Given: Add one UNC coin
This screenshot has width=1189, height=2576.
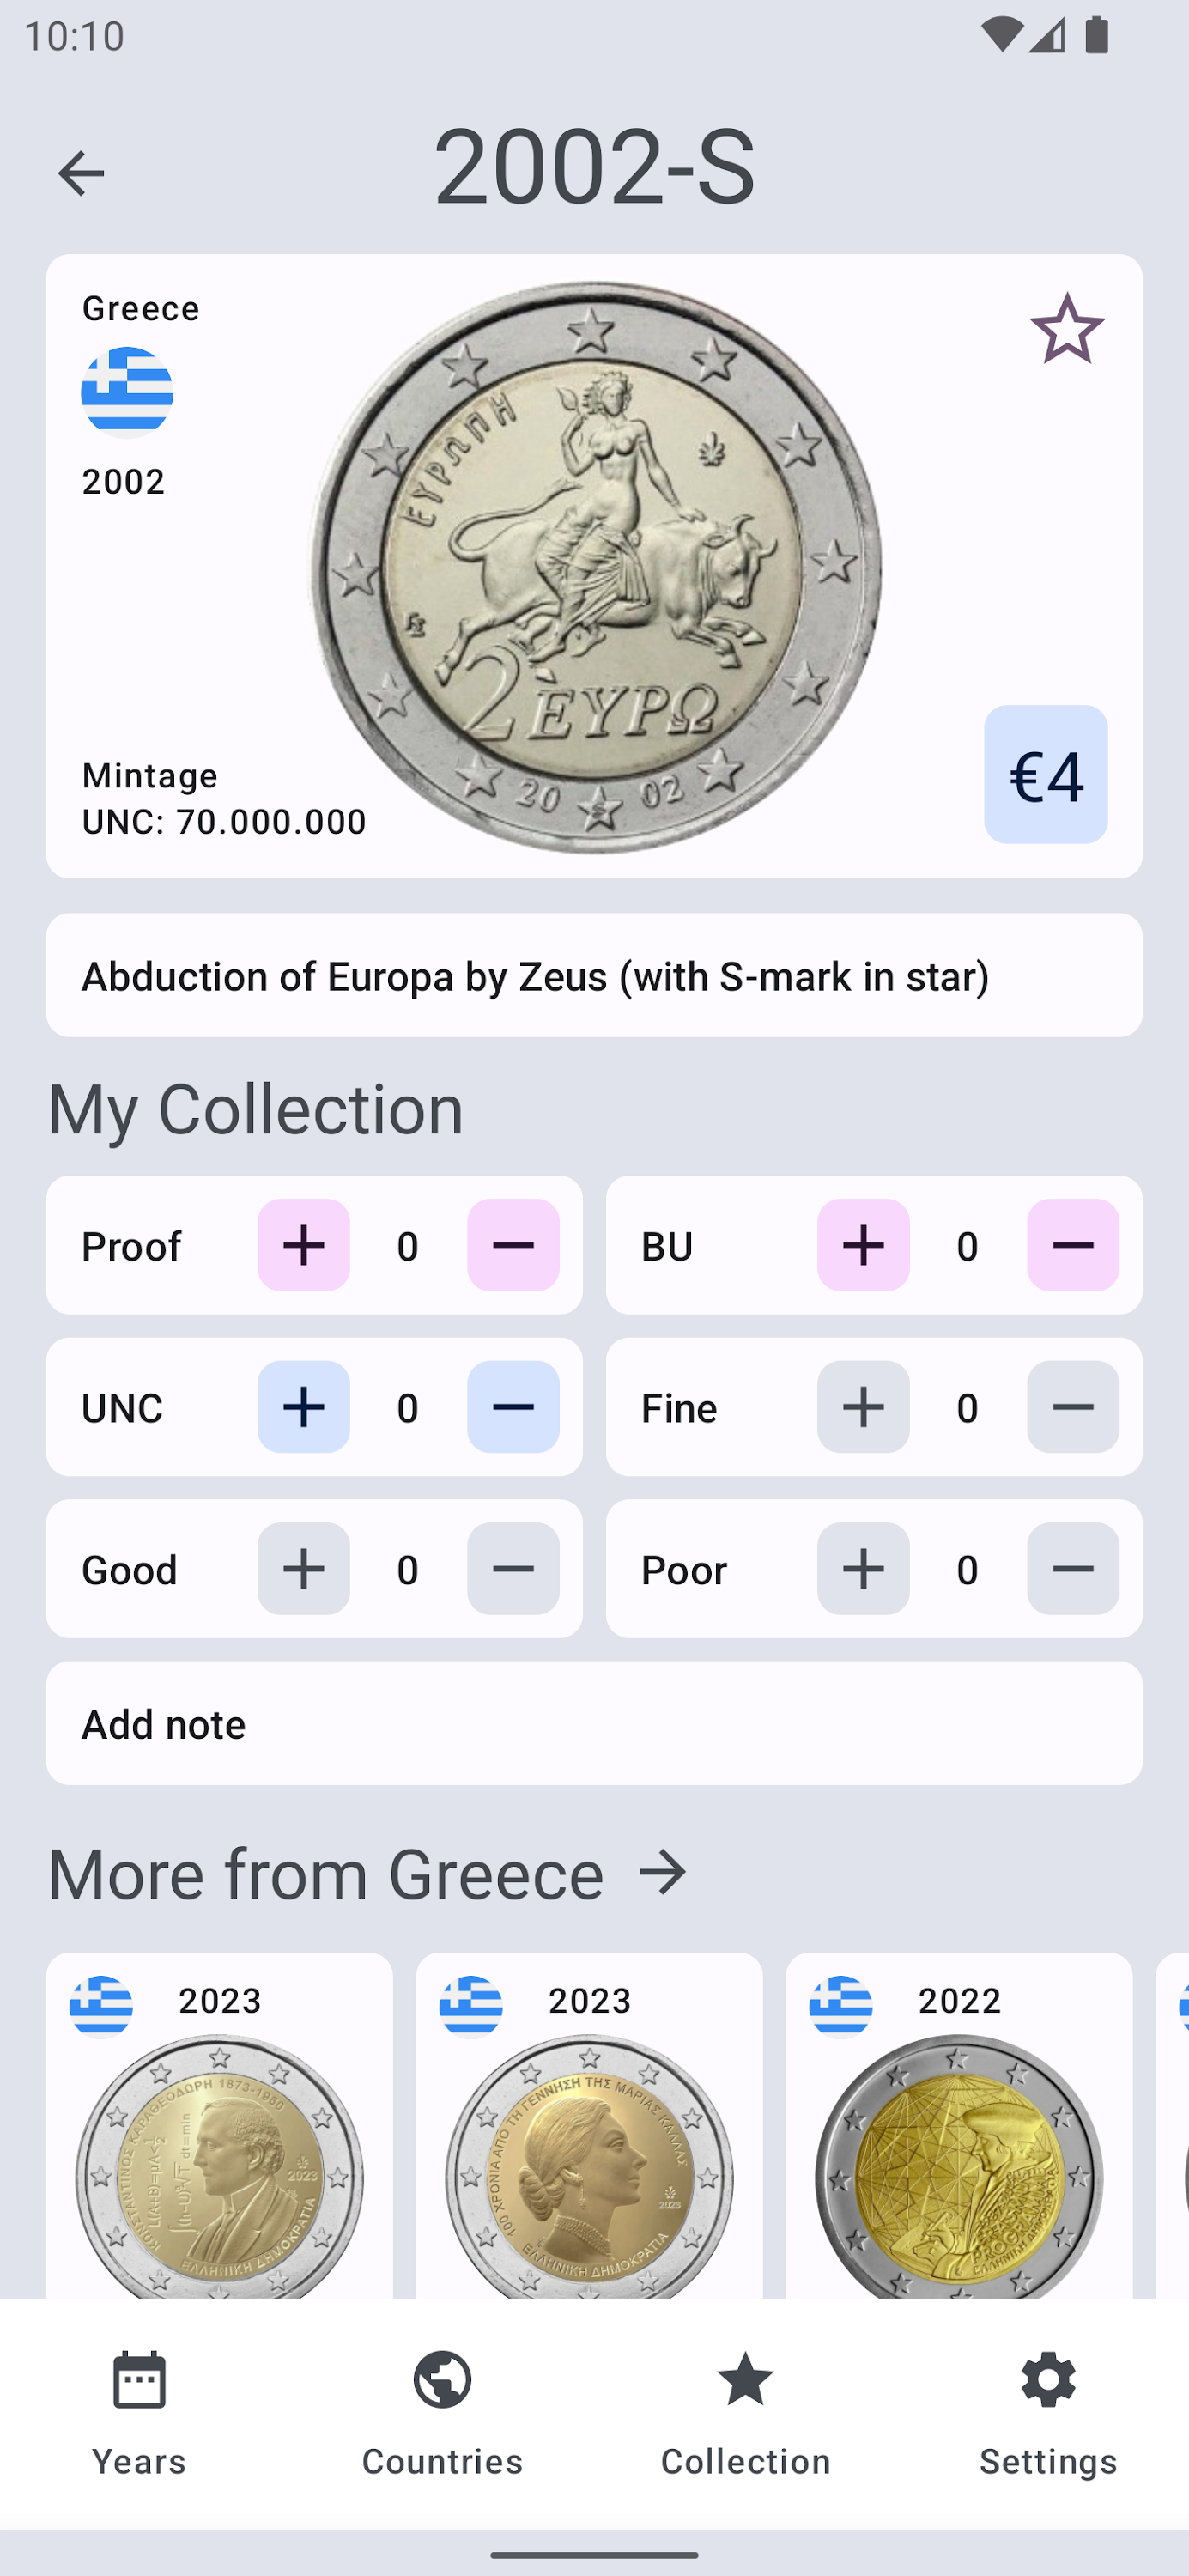Looking at the screenshot, I should (x=304, y=1407).
